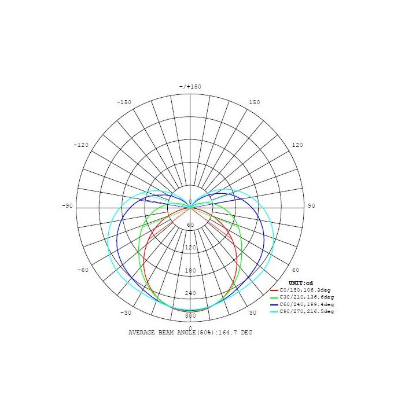Click the UNIT:cd legend heading

coord(300,282)
